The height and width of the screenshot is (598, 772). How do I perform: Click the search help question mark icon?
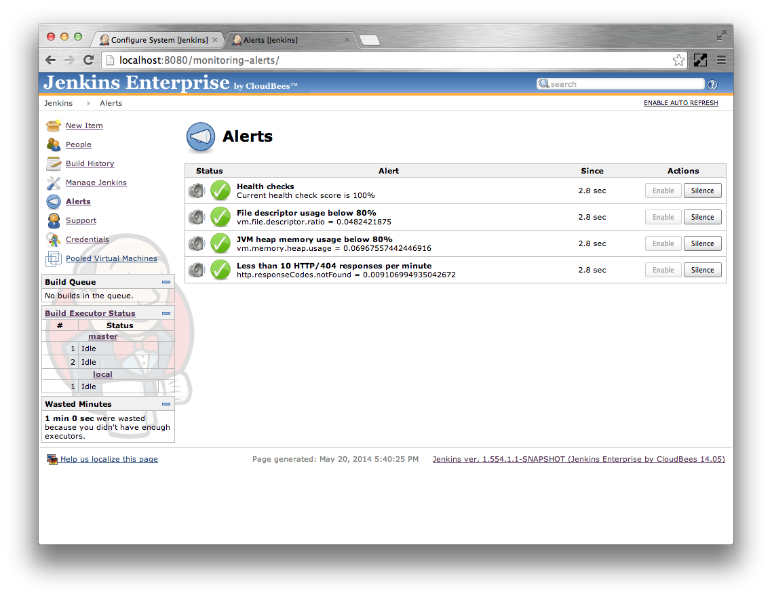click(712, 85)
